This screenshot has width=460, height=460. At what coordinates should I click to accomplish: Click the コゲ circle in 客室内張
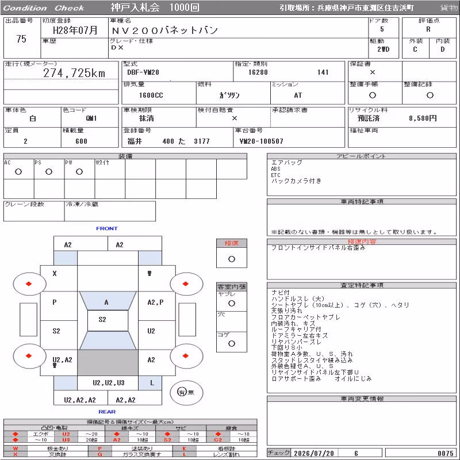(232, 343)
